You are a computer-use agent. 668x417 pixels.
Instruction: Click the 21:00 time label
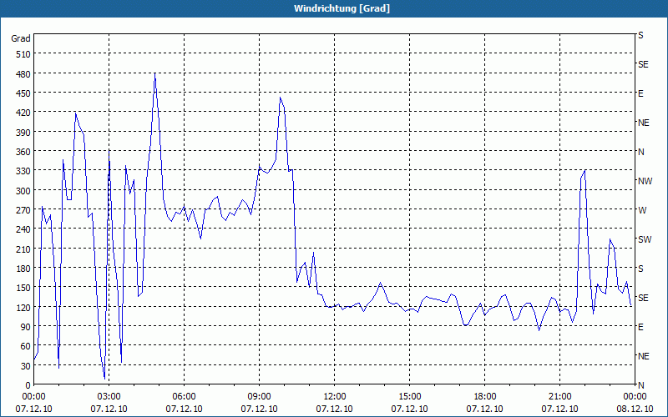click(x=559, y=397)
